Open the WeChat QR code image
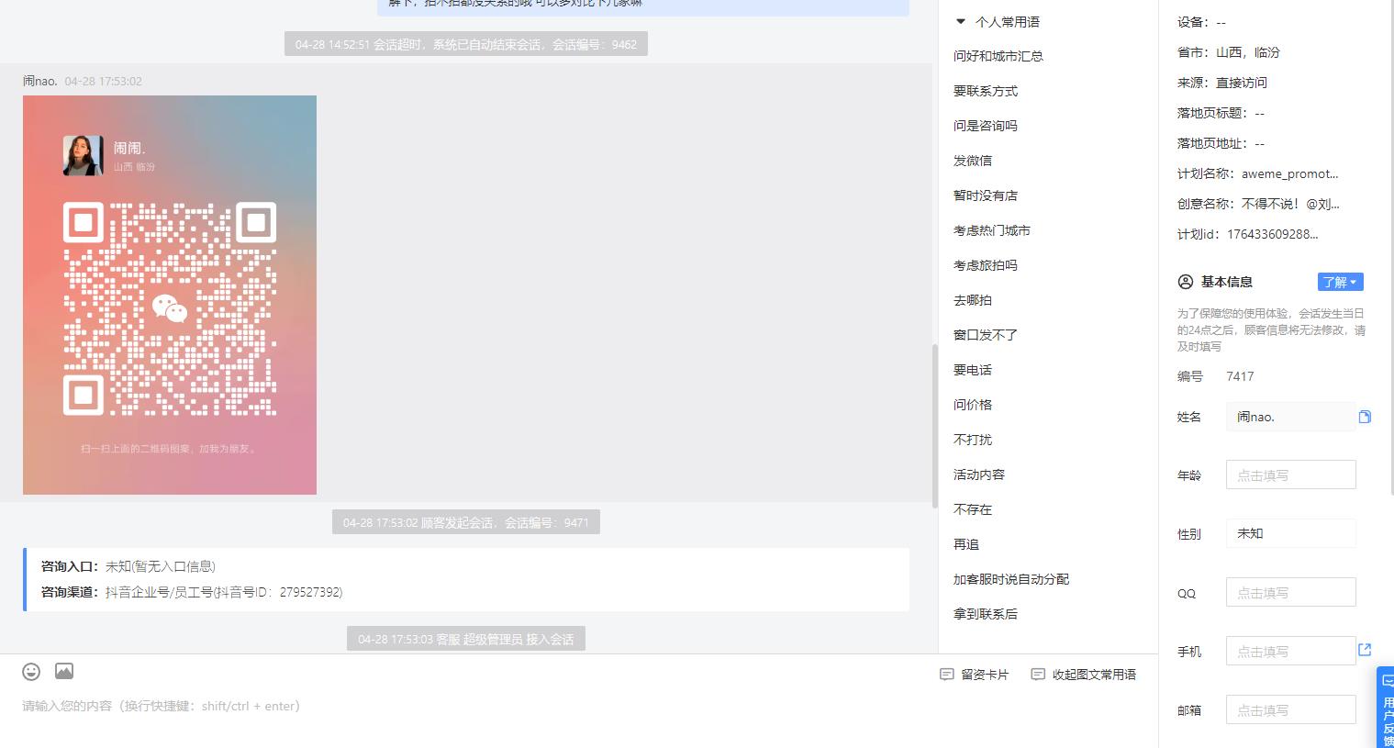1394x748 pixels. [x=170, y=295]
